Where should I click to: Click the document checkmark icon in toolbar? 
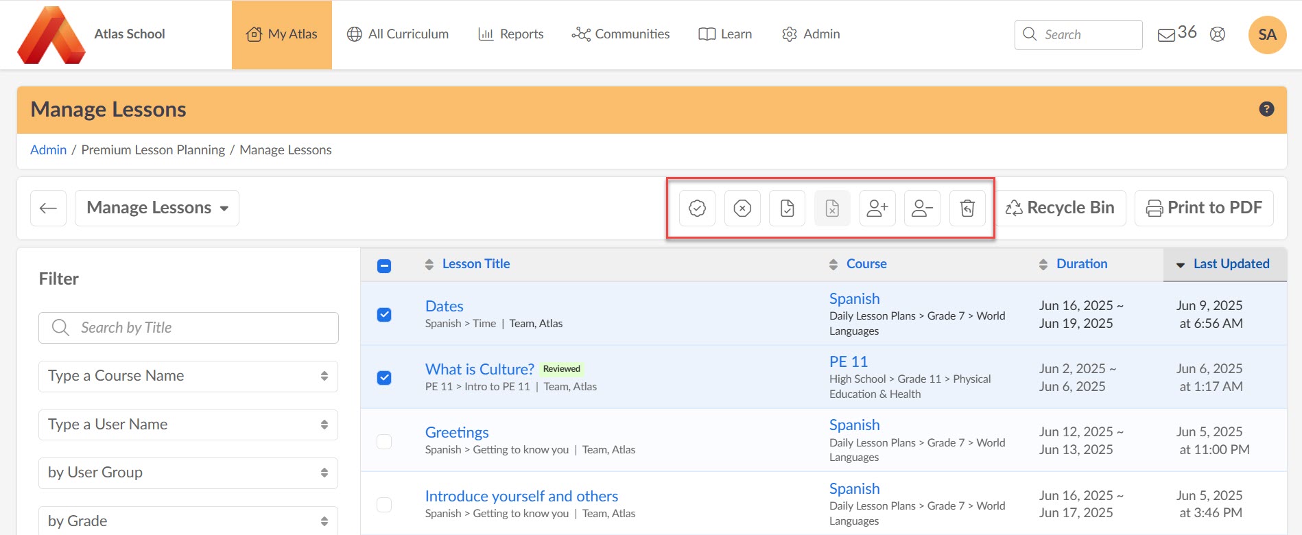click(x=787, y=208)
